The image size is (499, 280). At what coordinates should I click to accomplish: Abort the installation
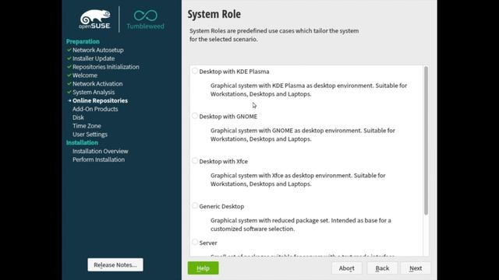click(x=346, y=268)
